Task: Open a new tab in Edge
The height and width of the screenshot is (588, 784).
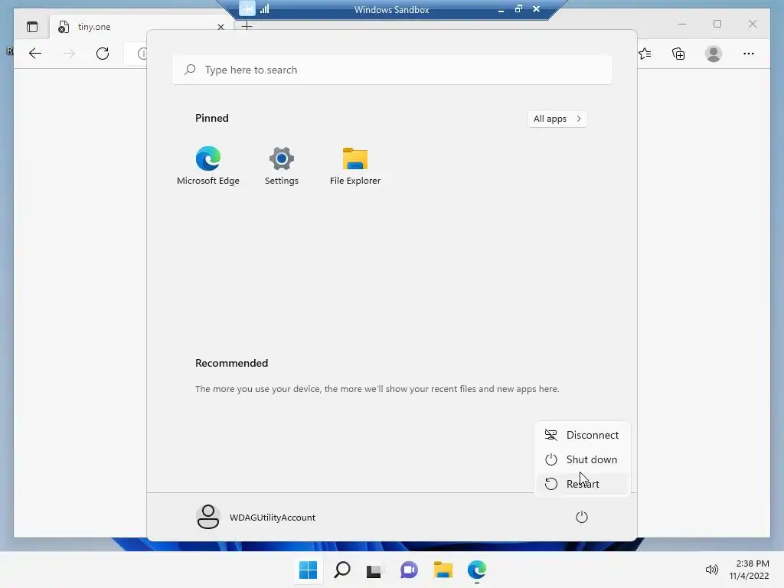Action: (x=247, y=27)
